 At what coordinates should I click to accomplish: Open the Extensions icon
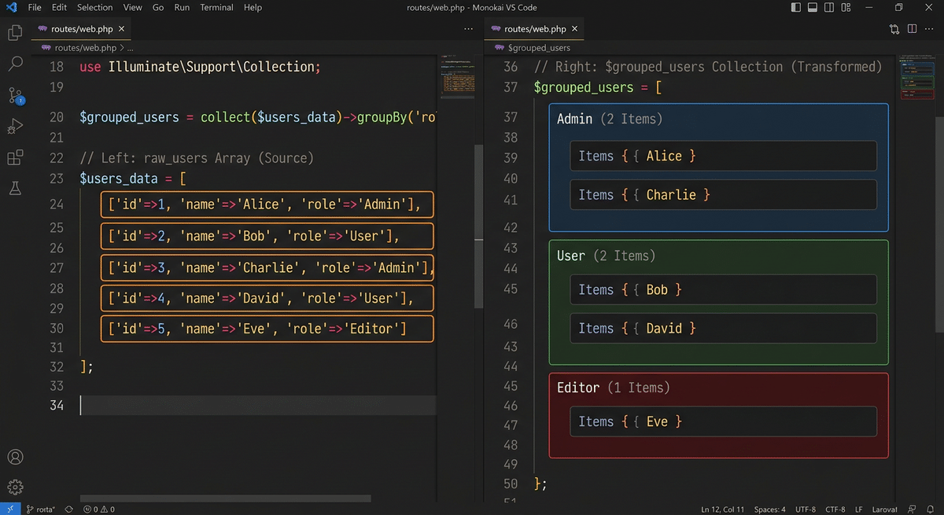pos(16,157)
